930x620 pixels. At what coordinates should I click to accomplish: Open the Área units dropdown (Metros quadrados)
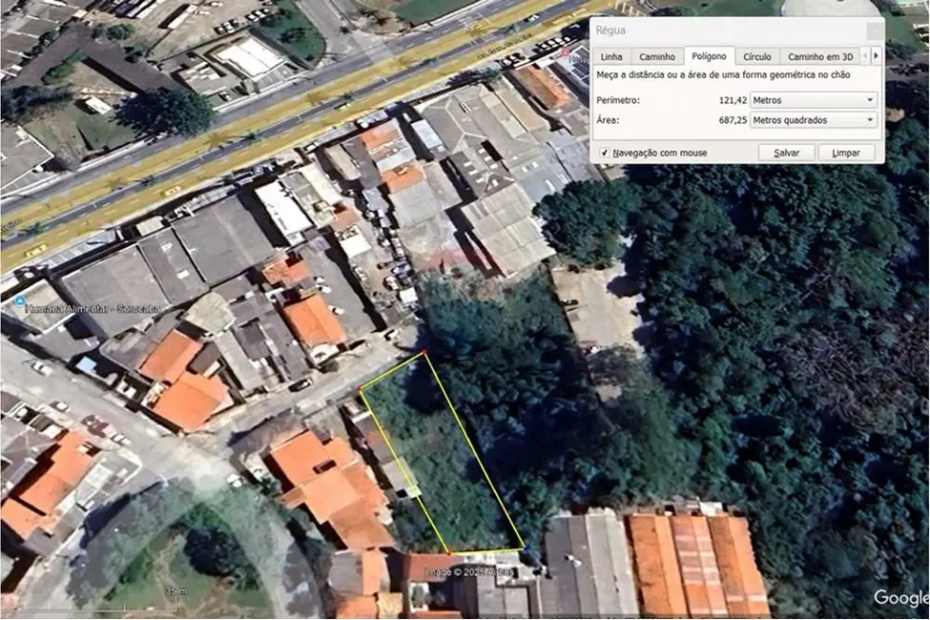pyautogui.click(x=813, y=120)
